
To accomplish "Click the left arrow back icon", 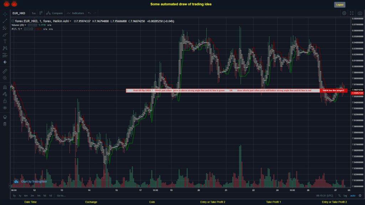I will [x=5, y=62].
